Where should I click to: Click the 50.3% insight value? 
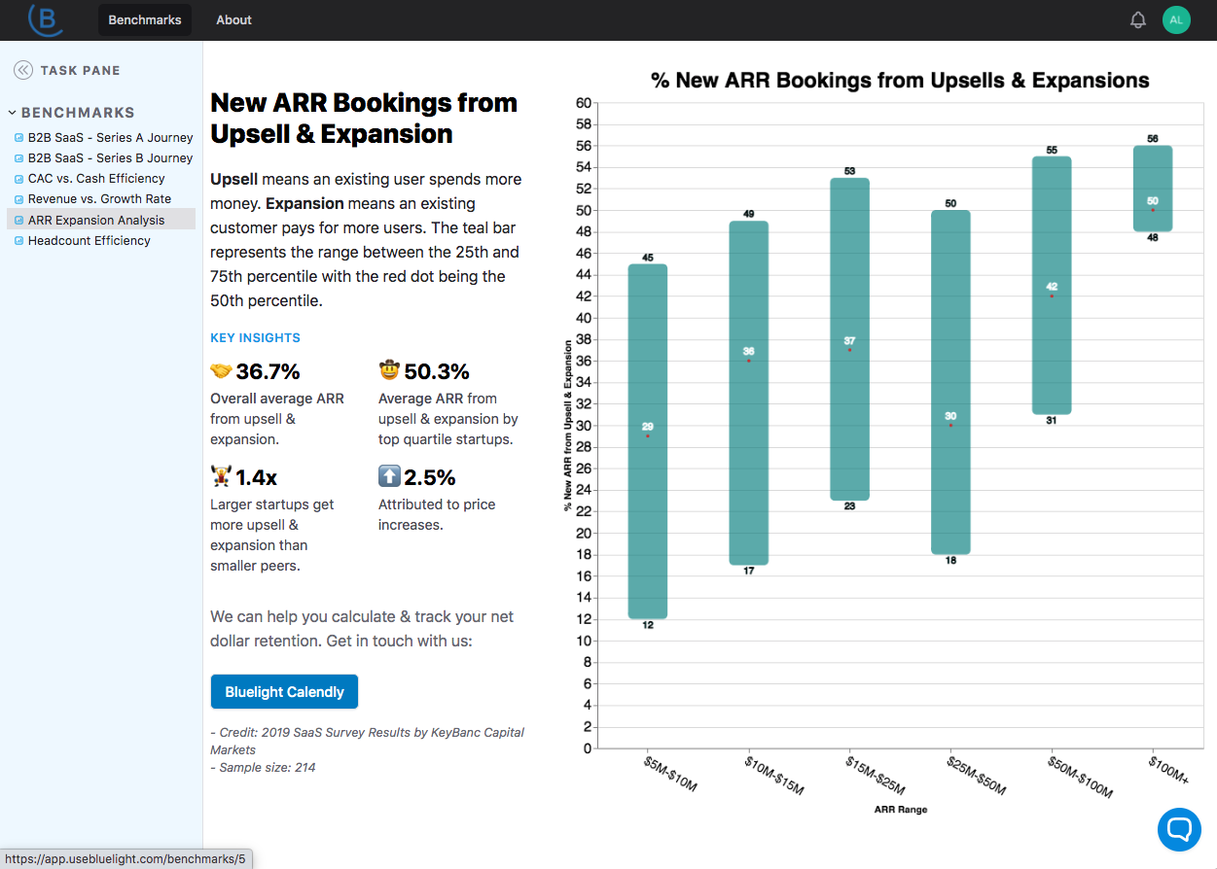click(437, 371)
